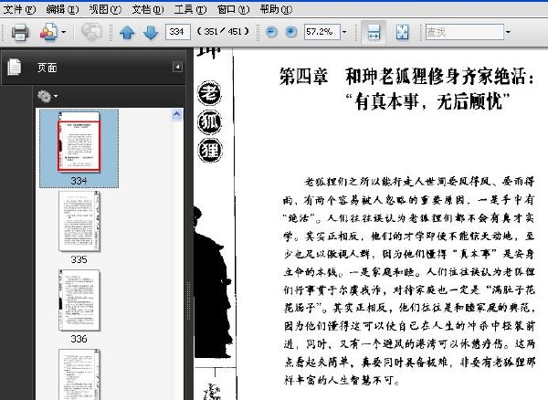
Task: Open the 工具 menu
Action: point(190,9)
